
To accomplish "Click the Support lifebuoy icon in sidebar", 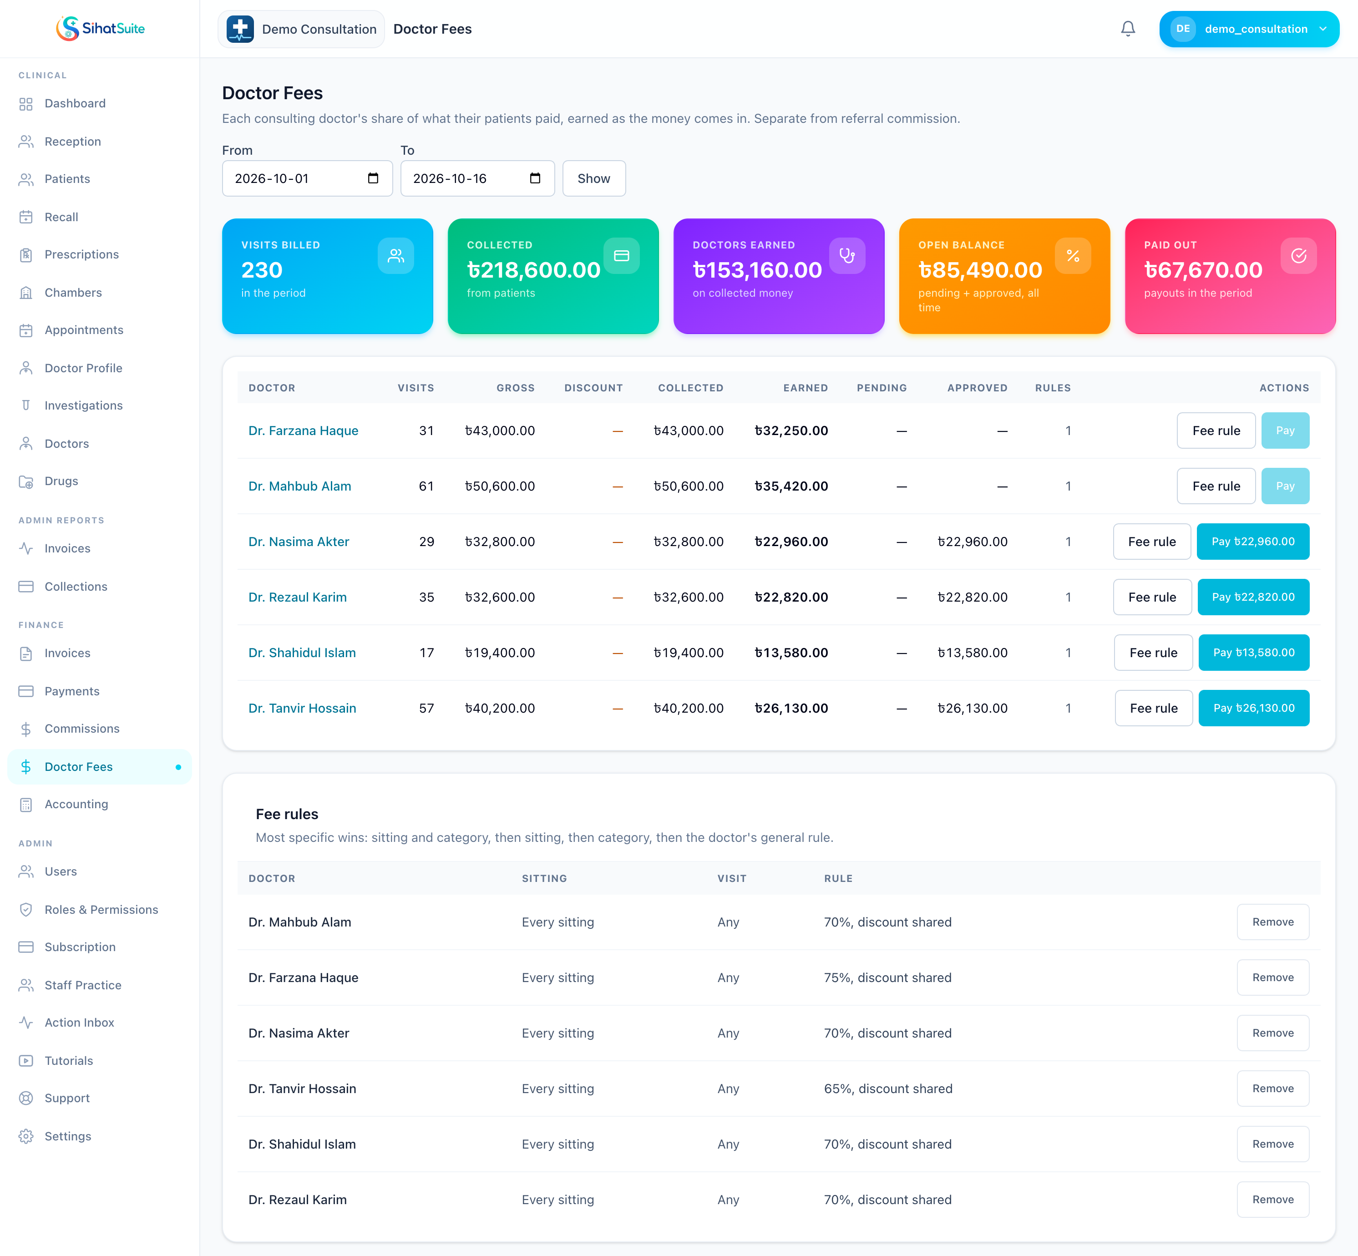I will (x=26, y=1099).
